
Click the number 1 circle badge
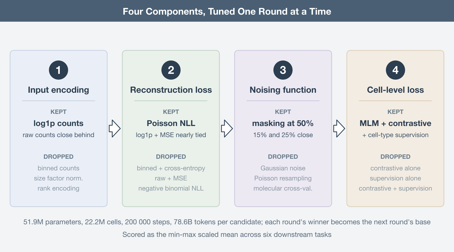[x=59, y=70]
